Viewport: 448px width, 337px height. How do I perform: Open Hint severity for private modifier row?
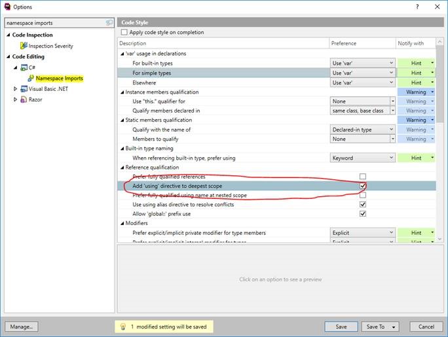pyautogui.click(x=416, y=233)
